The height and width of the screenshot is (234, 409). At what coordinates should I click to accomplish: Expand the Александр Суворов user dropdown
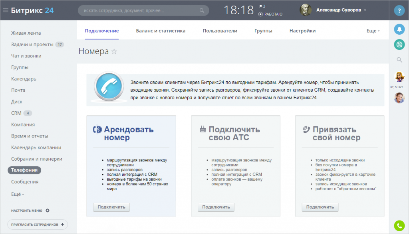click(365, 10)
